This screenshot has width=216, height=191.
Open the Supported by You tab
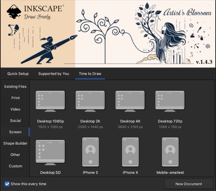click(54, 74)
